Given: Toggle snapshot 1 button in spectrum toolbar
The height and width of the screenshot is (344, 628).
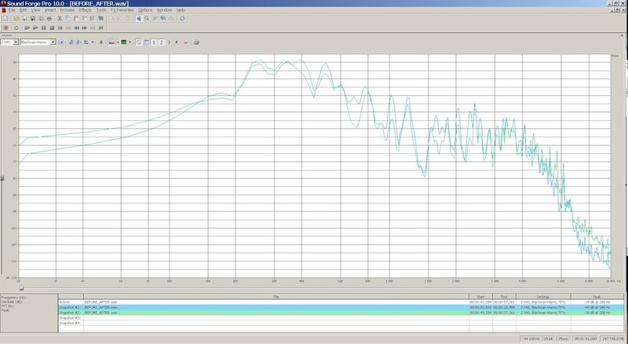Looking at the screenshot, I should (x=152, y=42).
